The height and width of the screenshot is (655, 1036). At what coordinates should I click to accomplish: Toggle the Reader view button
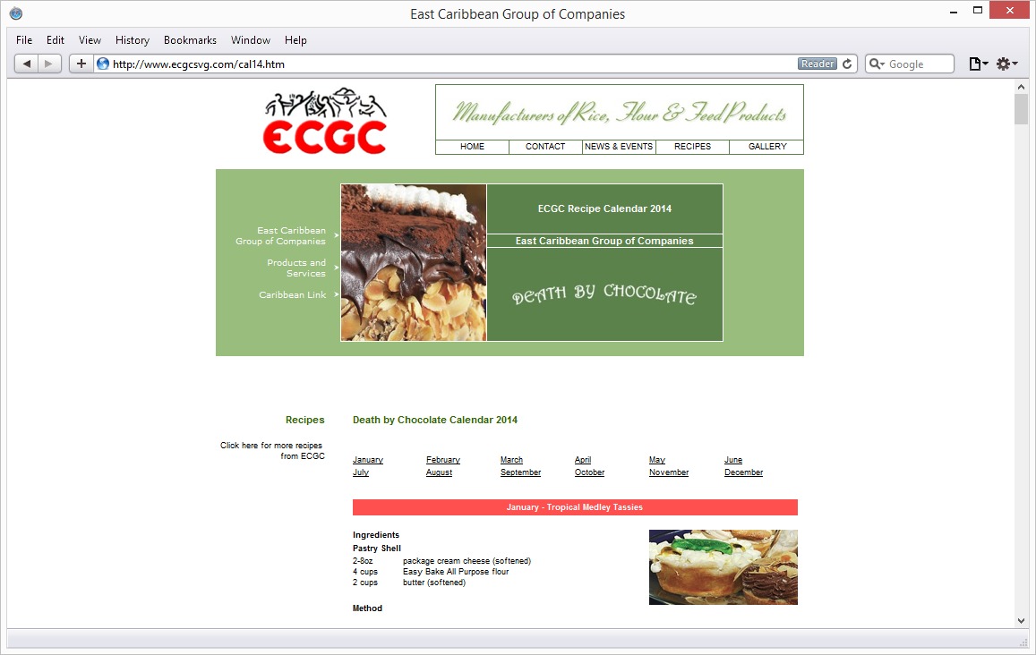click(818, 64)
